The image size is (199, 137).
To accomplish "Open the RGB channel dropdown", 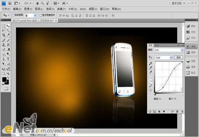I will (164, 58).
